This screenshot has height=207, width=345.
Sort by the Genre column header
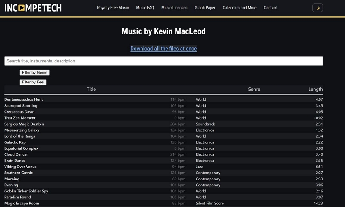254,89
